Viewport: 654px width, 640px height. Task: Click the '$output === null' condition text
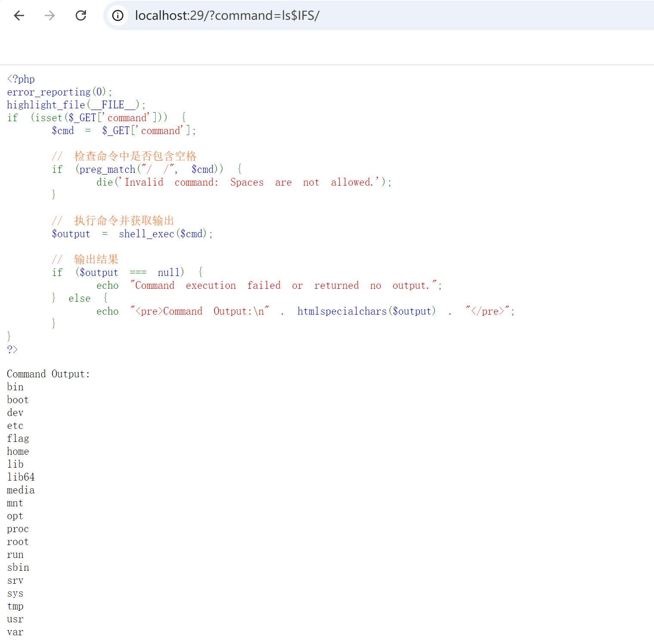click(x=129, y=273)
